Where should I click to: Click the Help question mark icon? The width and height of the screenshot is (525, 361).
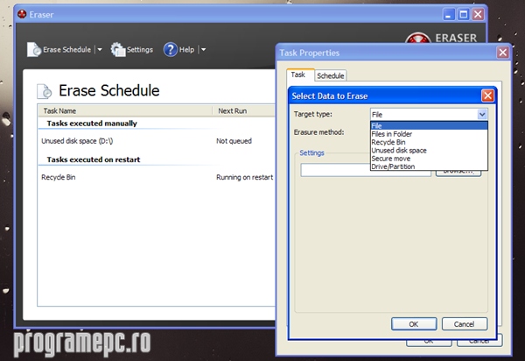click(x=170, y=50)
